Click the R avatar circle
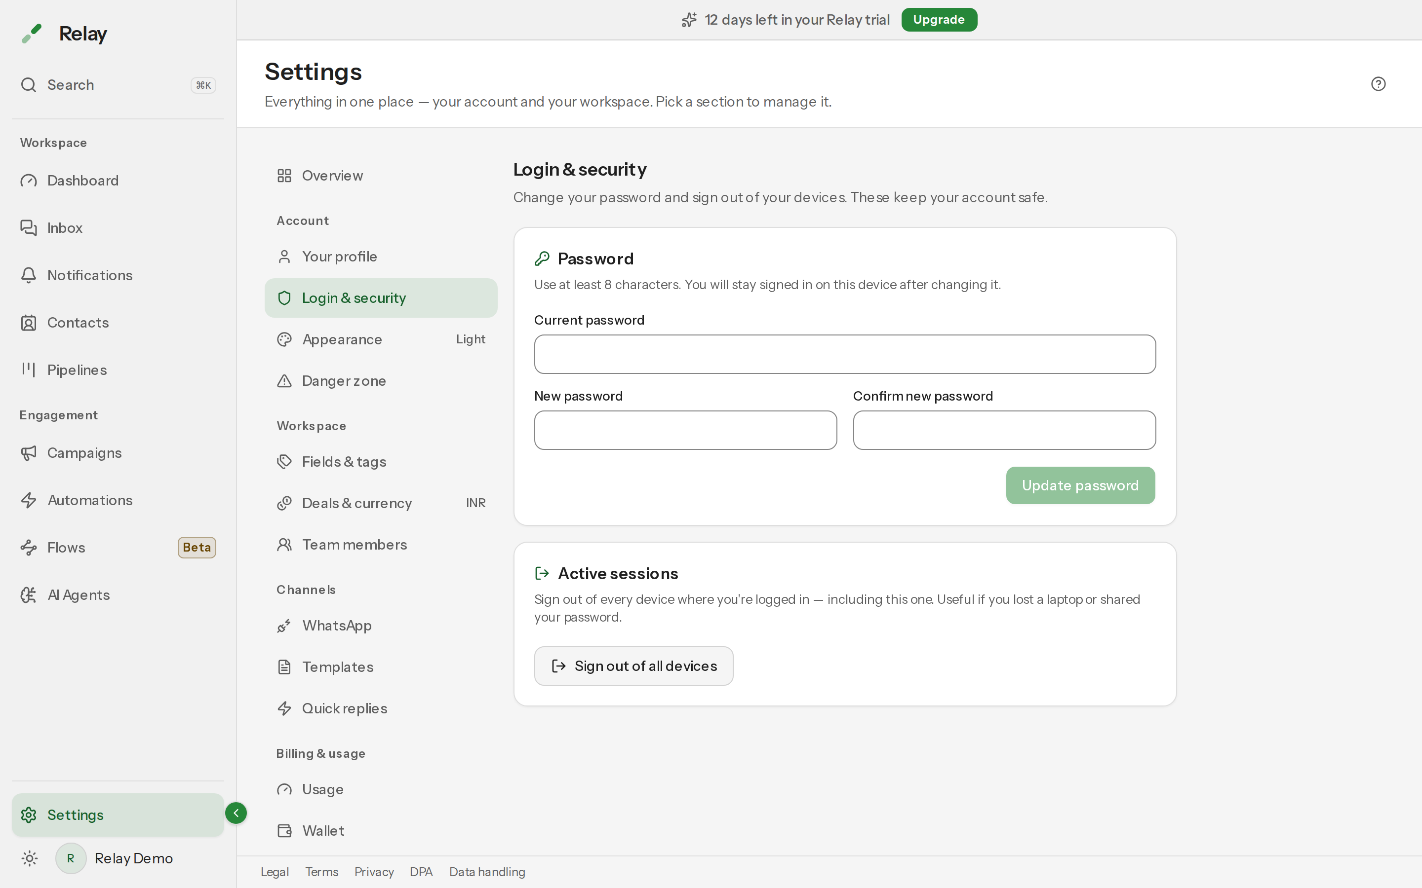Viewport: 1422px width, 888px height. [x=71, y=858]
